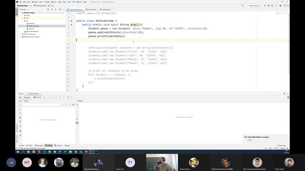Viewport: 305px width, 171px height.
Task: Click the pin tab icon in Debug sidebar
Action: point(20,135)
